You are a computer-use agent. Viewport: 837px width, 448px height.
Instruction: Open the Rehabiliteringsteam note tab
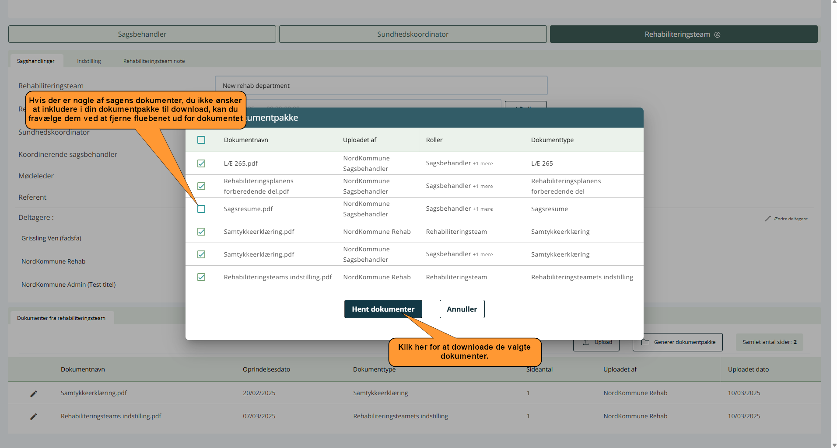pyautogui.click(x=154, y=61)
